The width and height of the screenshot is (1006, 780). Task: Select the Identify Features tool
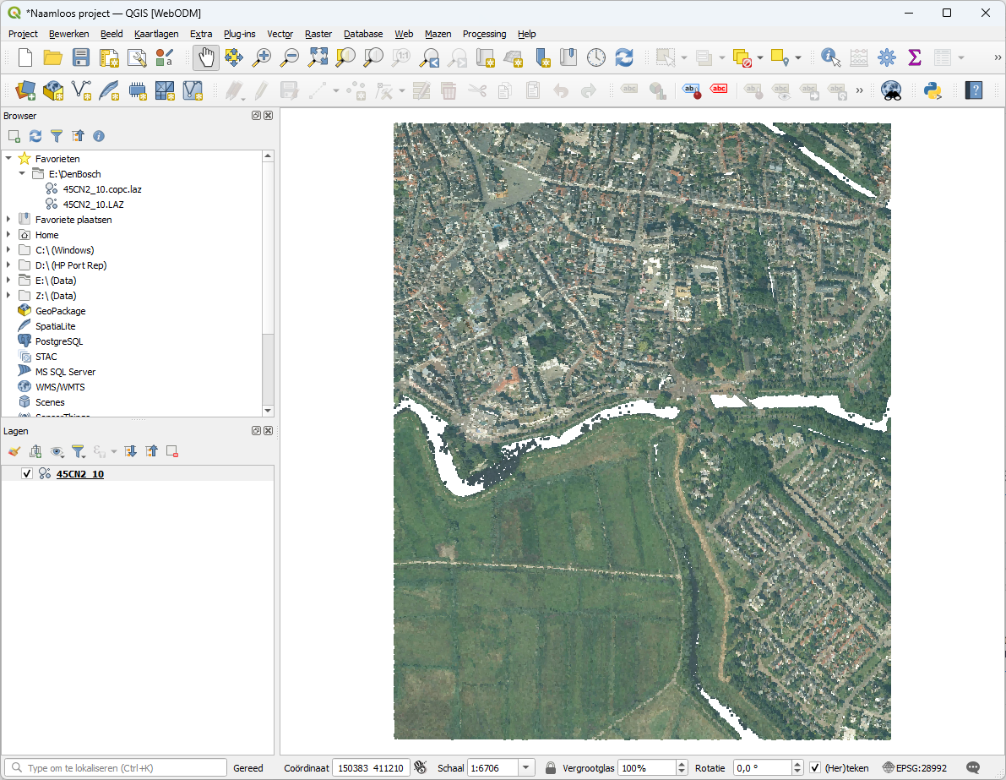pos(830,57)
